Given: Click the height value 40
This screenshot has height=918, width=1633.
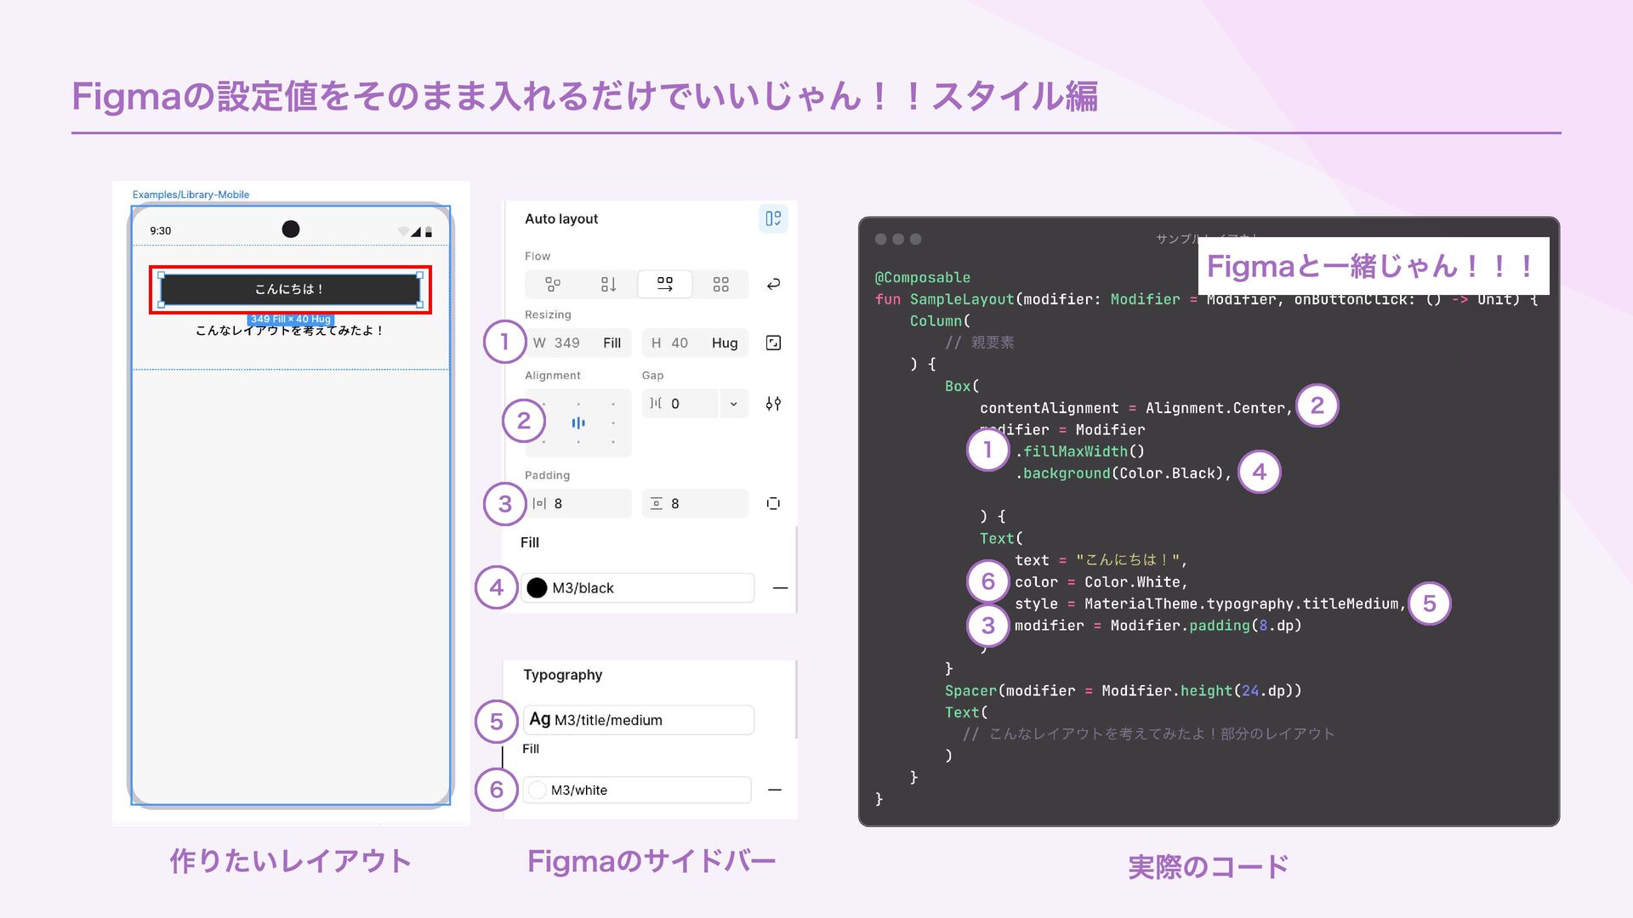Looking at the screenshot, I should [x=679, y=343].
